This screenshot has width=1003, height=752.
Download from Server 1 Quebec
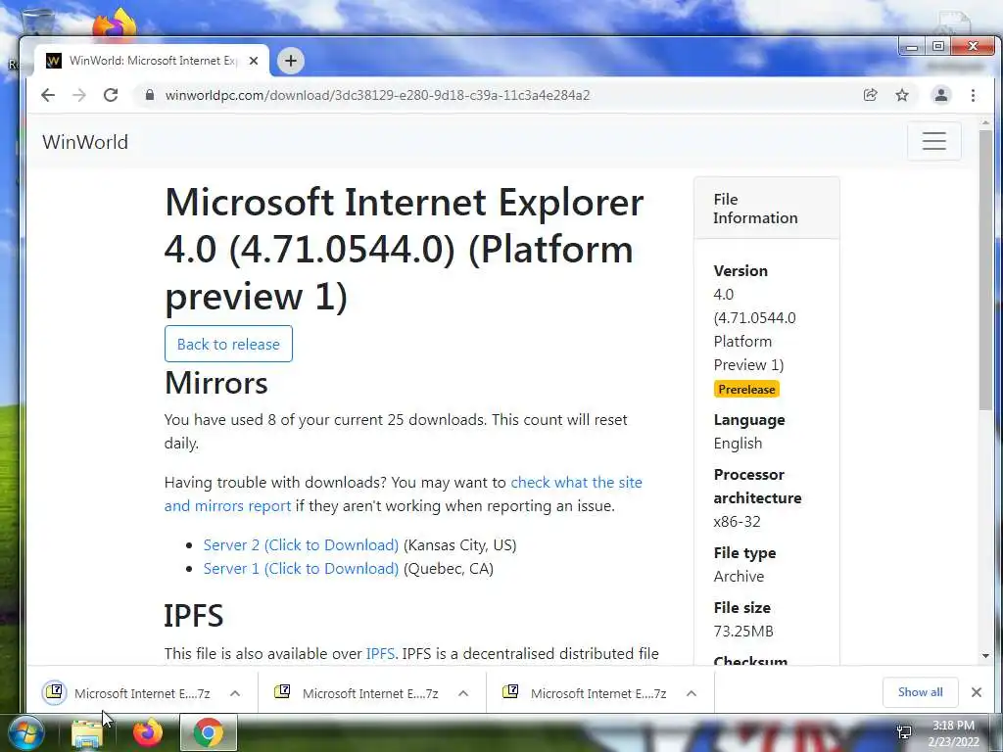(301, 569)
